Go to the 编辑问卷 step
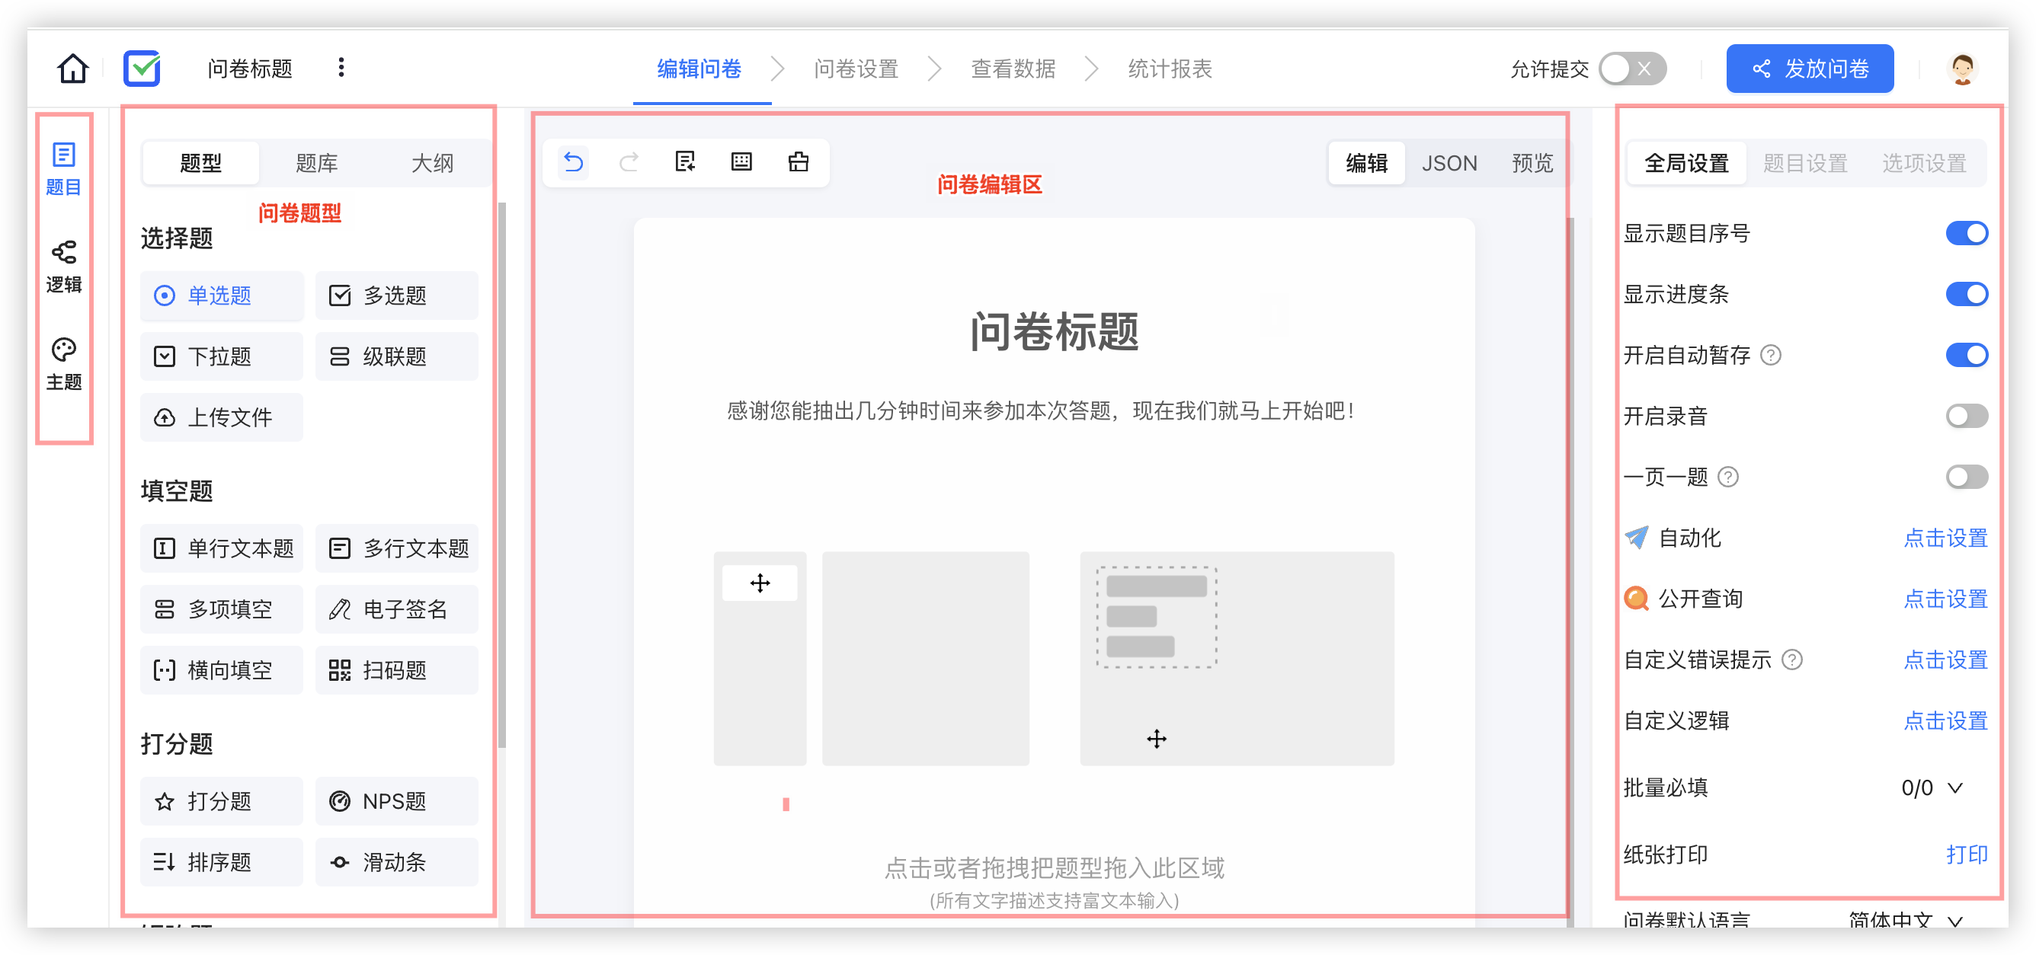 coord(699,69)
